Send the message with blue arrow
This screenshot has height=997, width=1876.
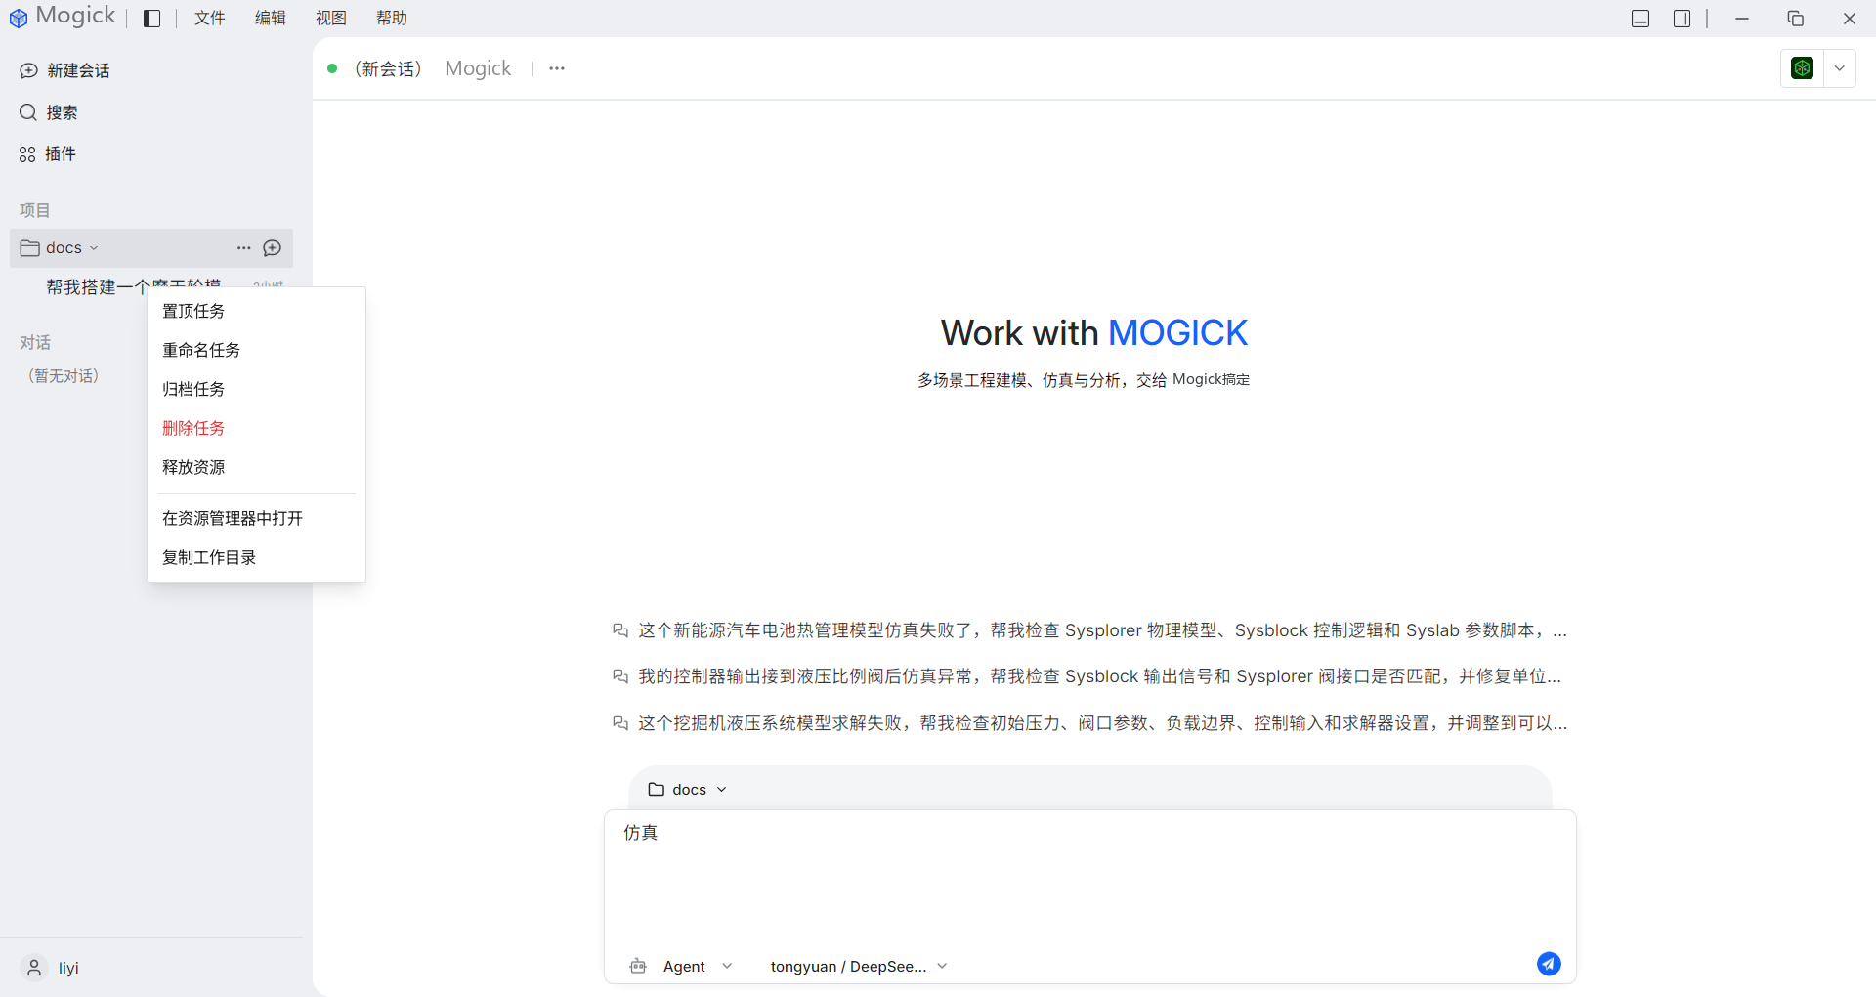[x=1549, y=964]
